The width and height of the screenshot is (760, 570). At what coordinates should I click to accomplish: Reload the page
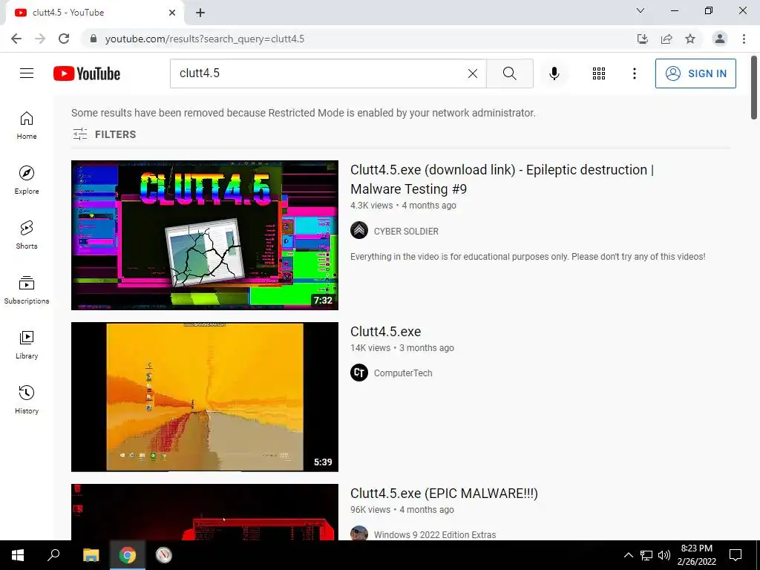click(x=64, y=39)
